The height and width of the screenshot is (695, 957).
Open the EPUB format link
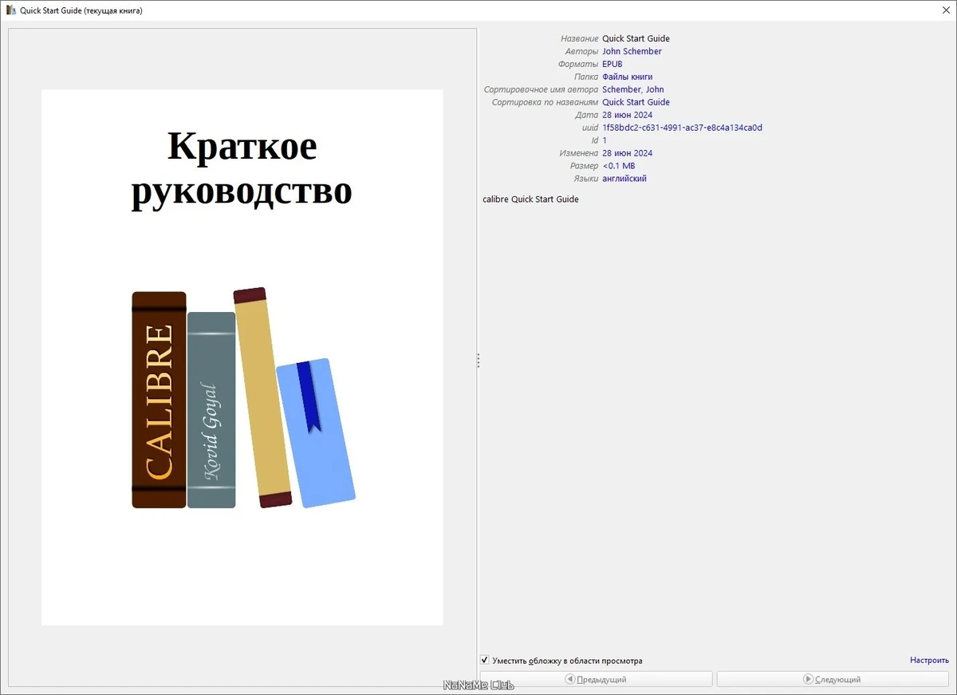pyautogui.click(x=612, y=64)
